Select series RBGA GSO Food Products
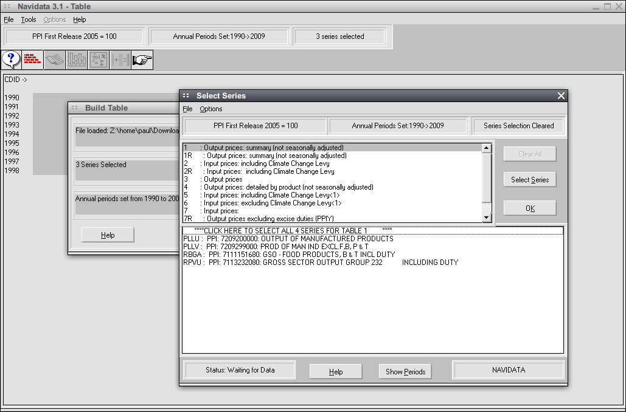This screenshot has height=412, width=626. pos(373,255)
